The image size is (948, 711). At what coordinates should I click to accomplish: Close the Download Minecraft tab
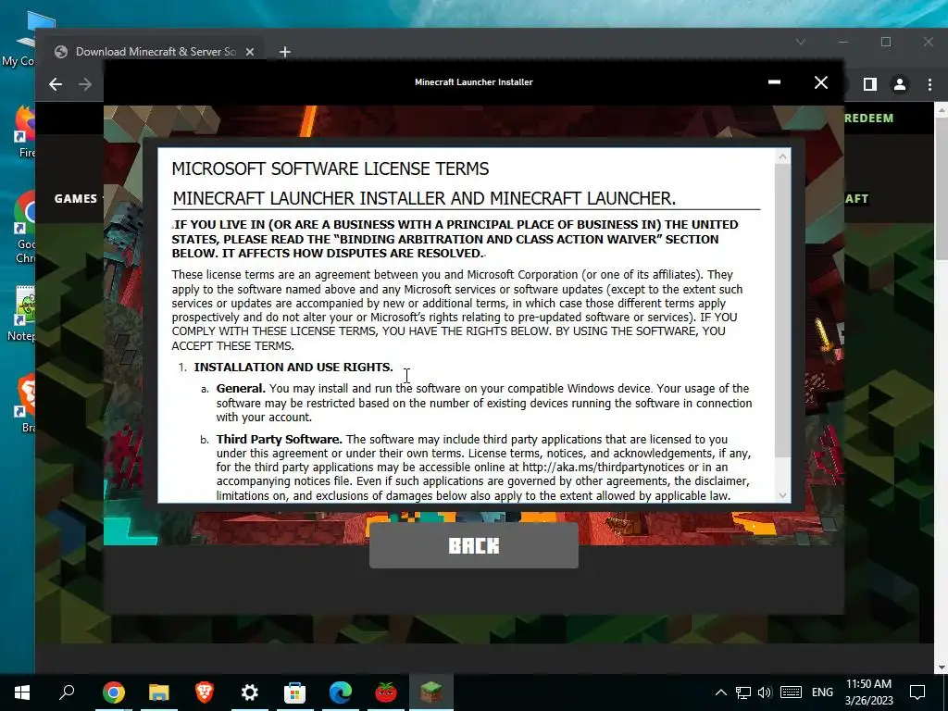click(x=250, y=52)
